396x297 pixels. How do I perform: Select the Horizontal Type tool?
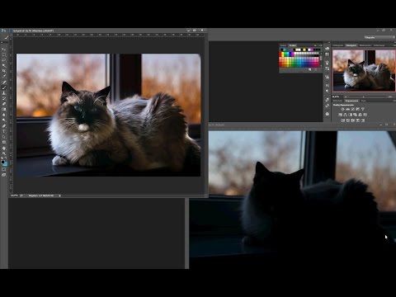point(4,131)
